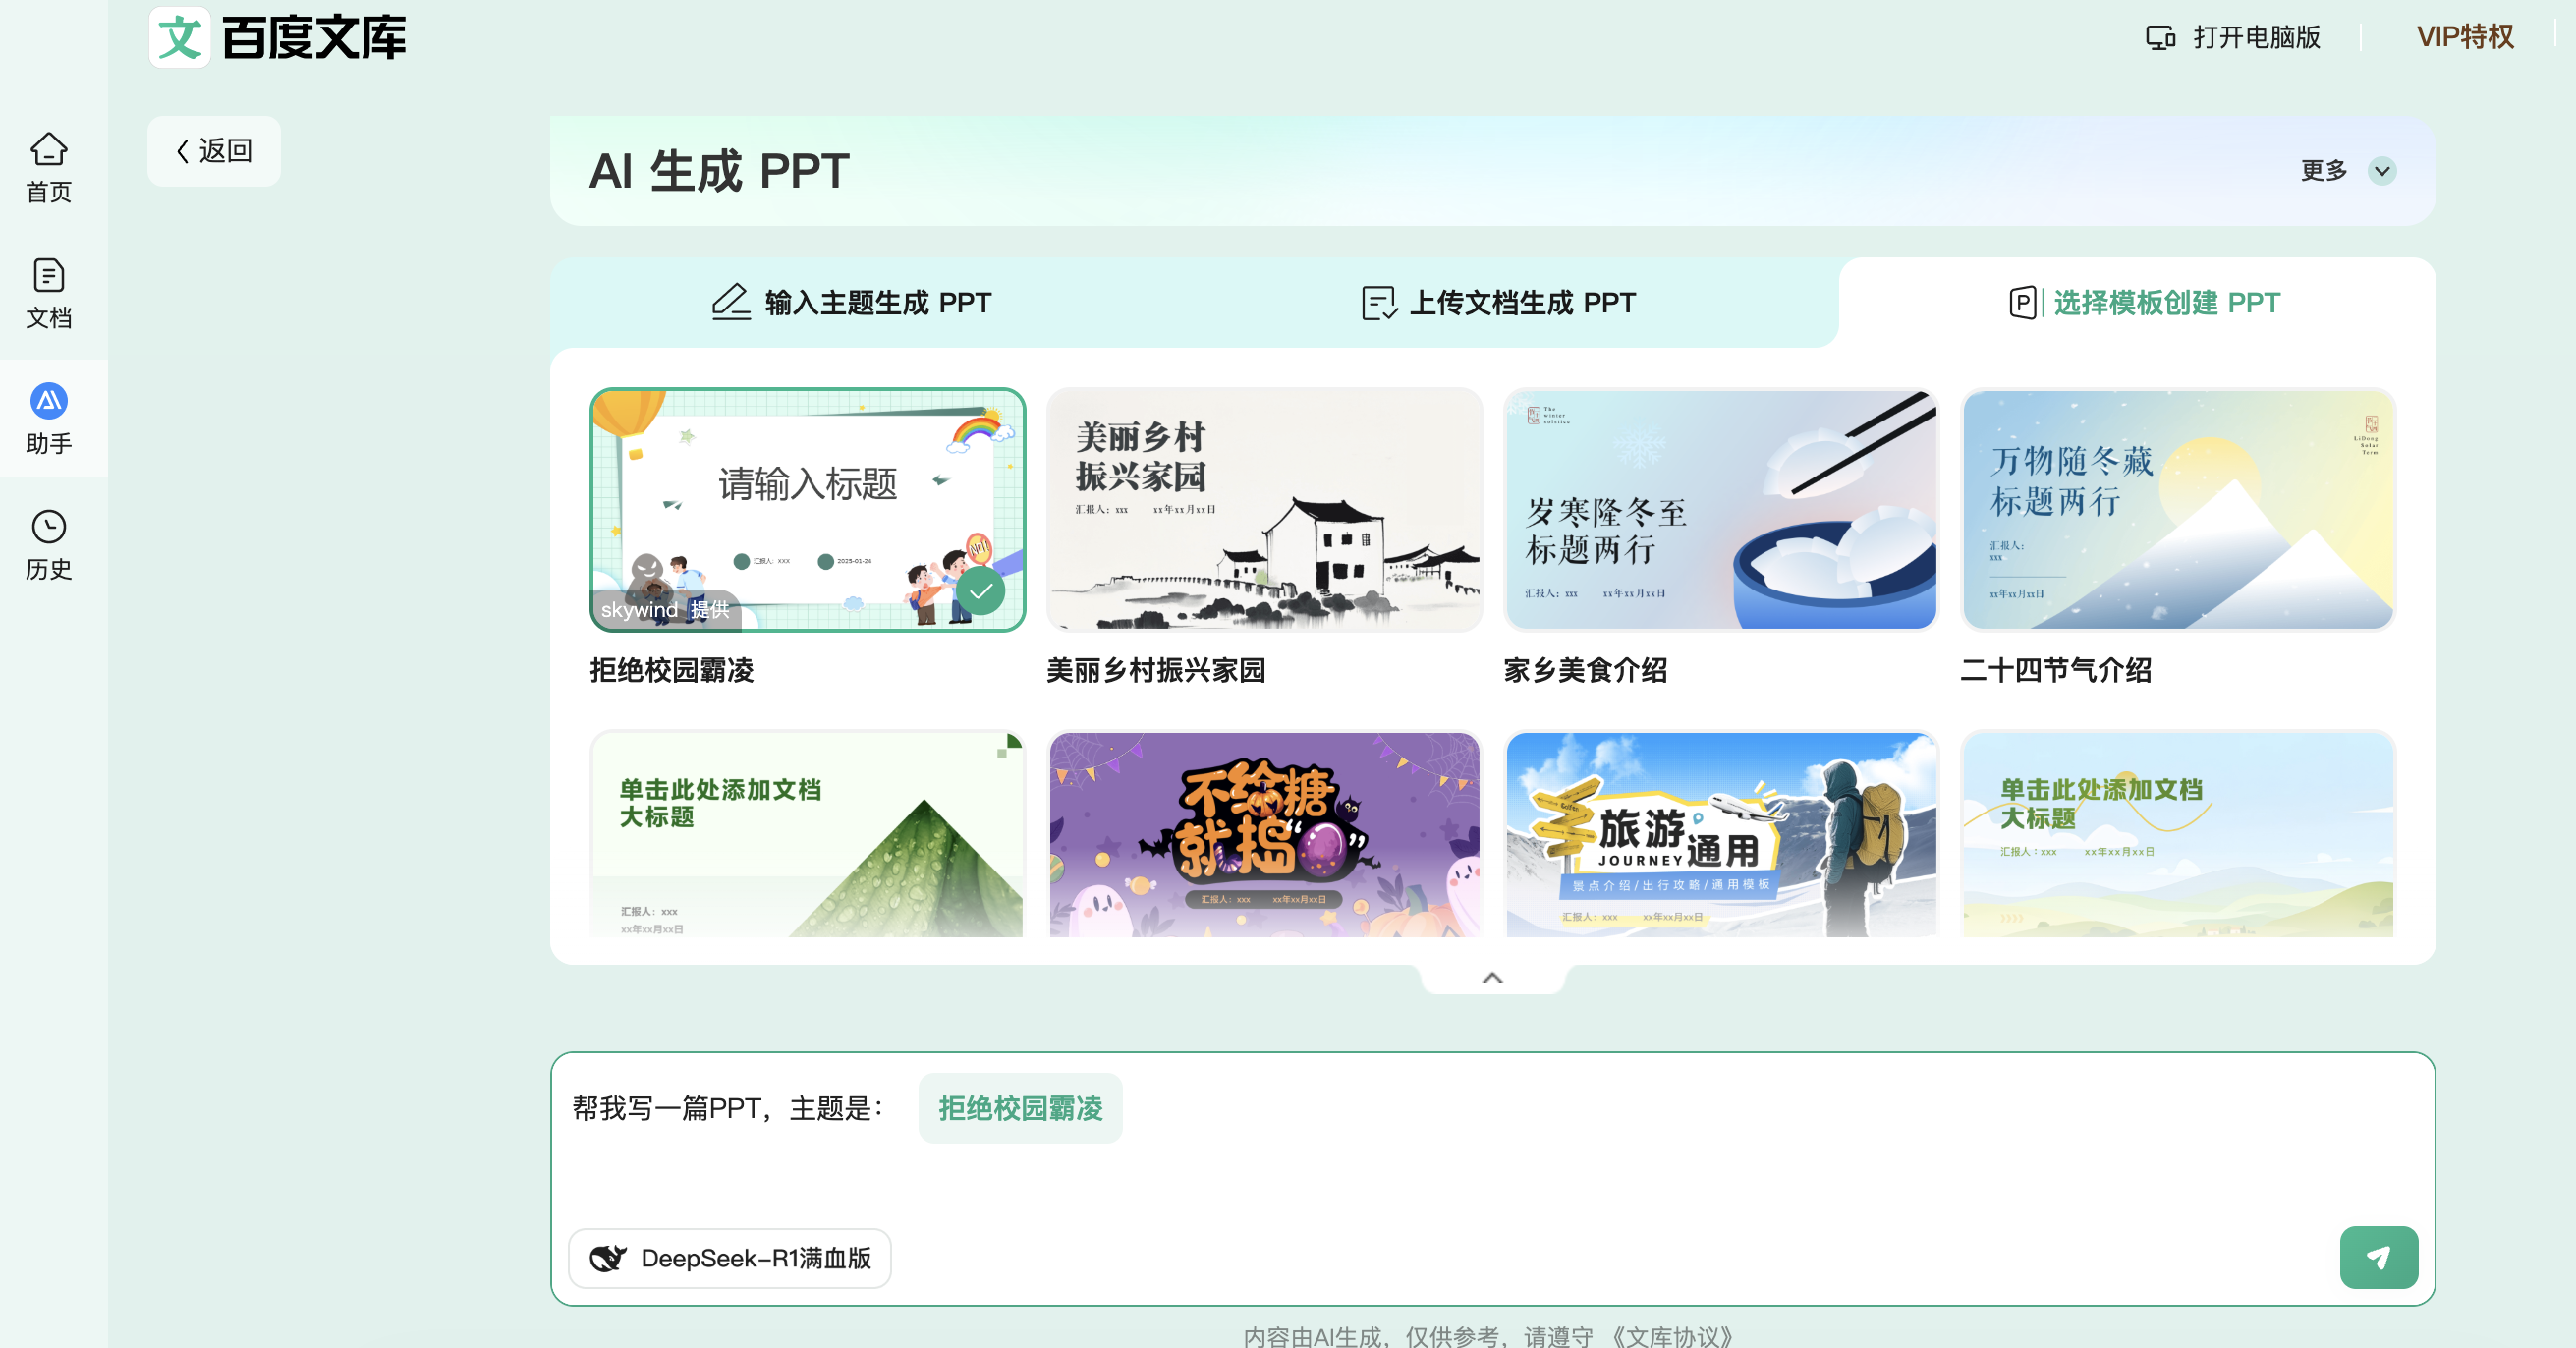
Task: Select the 美丽乡村振兴家园 template thumbnail
Action: pyautogui.click(x=1264, y=510)
